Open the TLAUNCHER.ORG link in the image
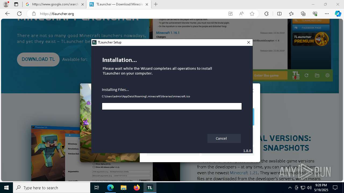The width and height of the screenshot is (344, 193). coord(311,21)
